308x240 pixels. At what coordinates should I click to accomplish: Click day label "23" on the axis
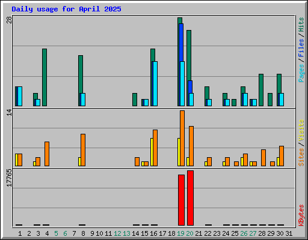click(217, 233)
